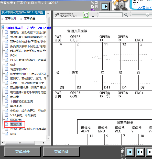Image resolution: width=152 pixels, height=159 pixels.
Task: Click tree panel horizontal scroll right arrow
Action: click(44, 143)
